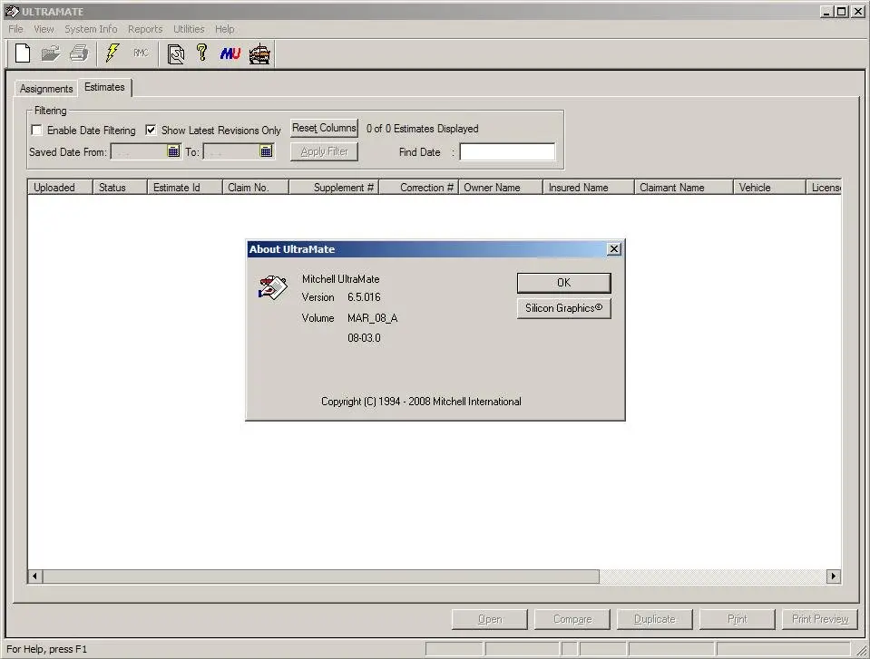
Task: Sort by Correction # column header
Action: click(418, 188)
